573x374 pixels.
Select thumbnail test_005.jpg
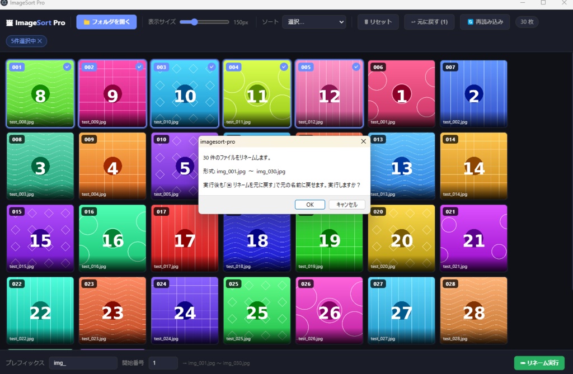(x=175, y=166)
